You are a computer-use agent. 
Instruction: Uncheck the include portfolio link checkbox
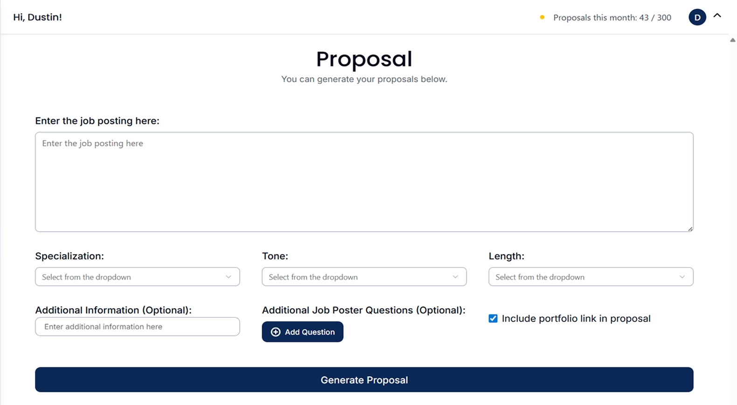[493, 319]
